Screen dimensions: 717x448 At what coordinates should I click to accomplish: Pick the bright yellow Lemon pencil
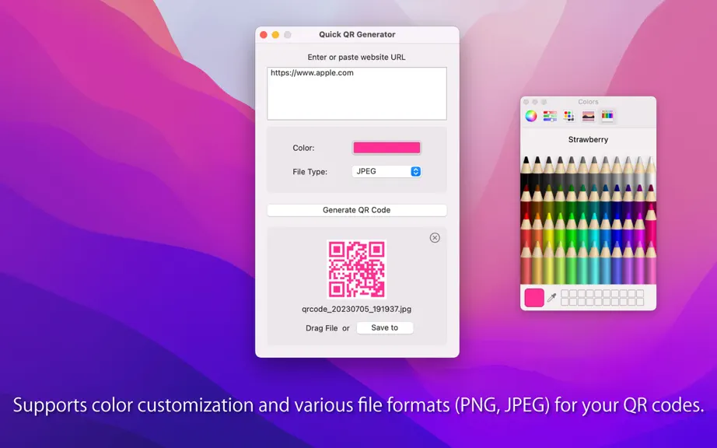(549, 229)
